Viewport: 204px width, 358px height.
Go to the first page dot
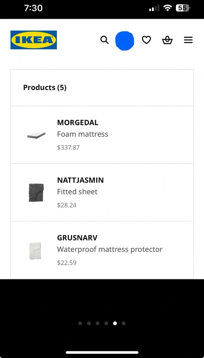tap(80, 323)
